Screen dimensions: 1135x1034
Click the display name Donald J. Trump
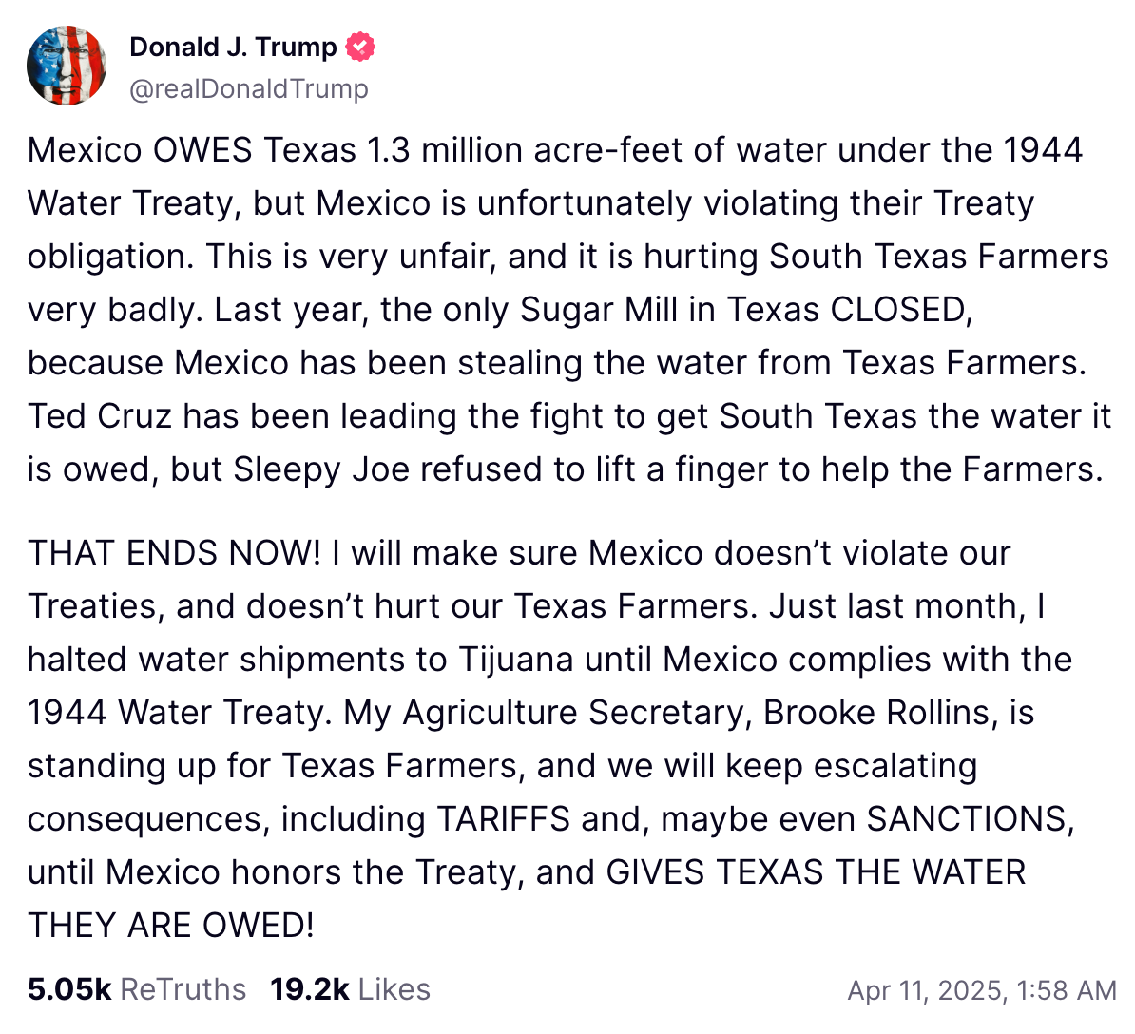point(234,46)
